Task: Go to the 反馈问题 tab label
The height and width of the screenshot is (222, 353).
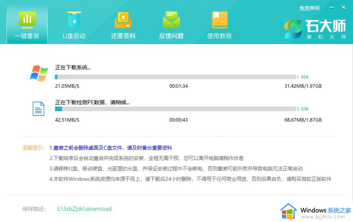Action: point(171,36)
